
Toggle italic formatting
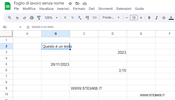pyautogui.click(x=156, y=18)
